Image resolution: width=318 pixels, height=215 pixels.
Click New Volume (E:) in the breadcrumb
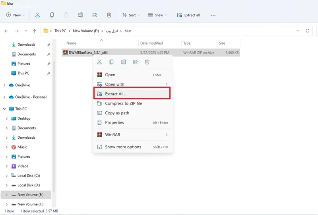pyautogui.click(x=86, y=31)
